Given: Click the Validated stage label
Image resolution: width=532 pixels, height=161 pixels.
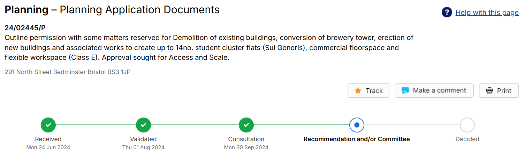Looking at the screenshot, I should 143,139.
